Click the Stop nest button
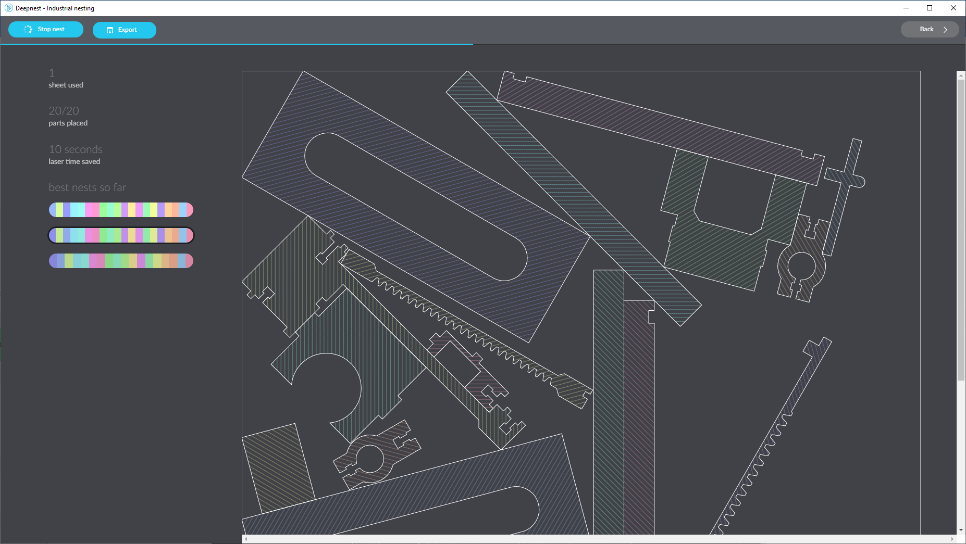Screen dimensions: 966x544 tap(46, 30)
